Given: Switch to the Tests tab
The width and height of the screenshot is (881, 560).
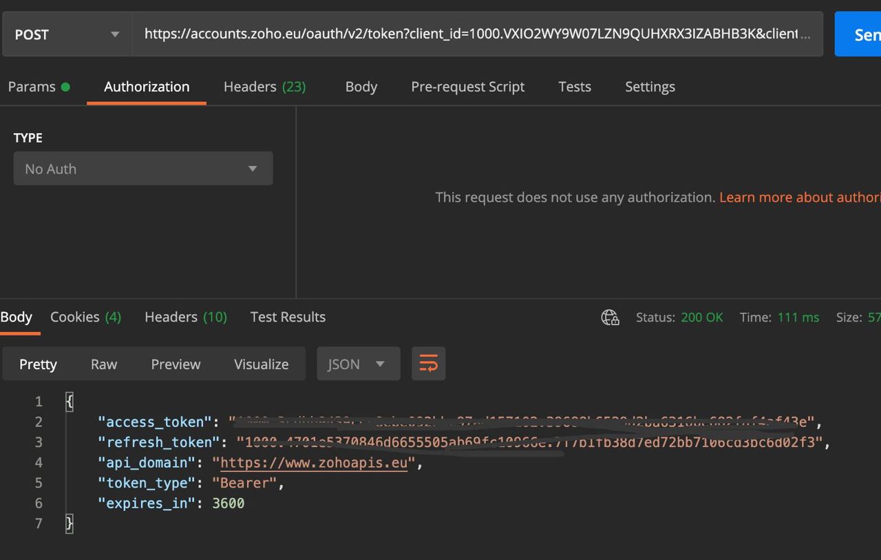Looking at the screenshot, I should [x=575, y=87].
